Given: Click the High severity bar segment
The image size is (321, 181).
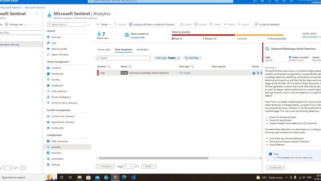Looking at the screenshot, I should click(203, 35).
